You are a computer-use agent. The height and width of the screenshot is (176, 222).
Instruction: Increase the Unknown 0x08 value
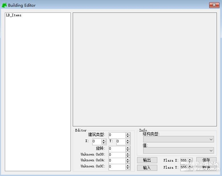(x=128, y=153)
